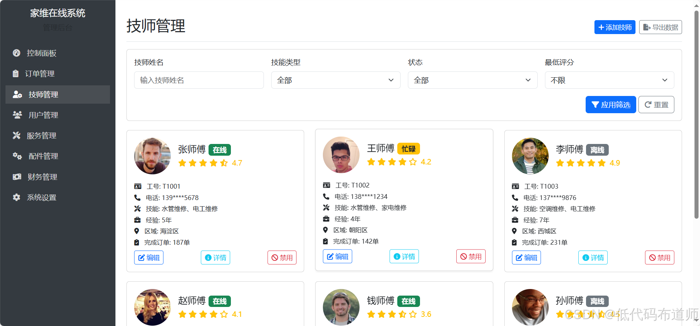700x326 pixels.
Task: Click the 系统设置 gear icon
Action: [x=16, y=197]
